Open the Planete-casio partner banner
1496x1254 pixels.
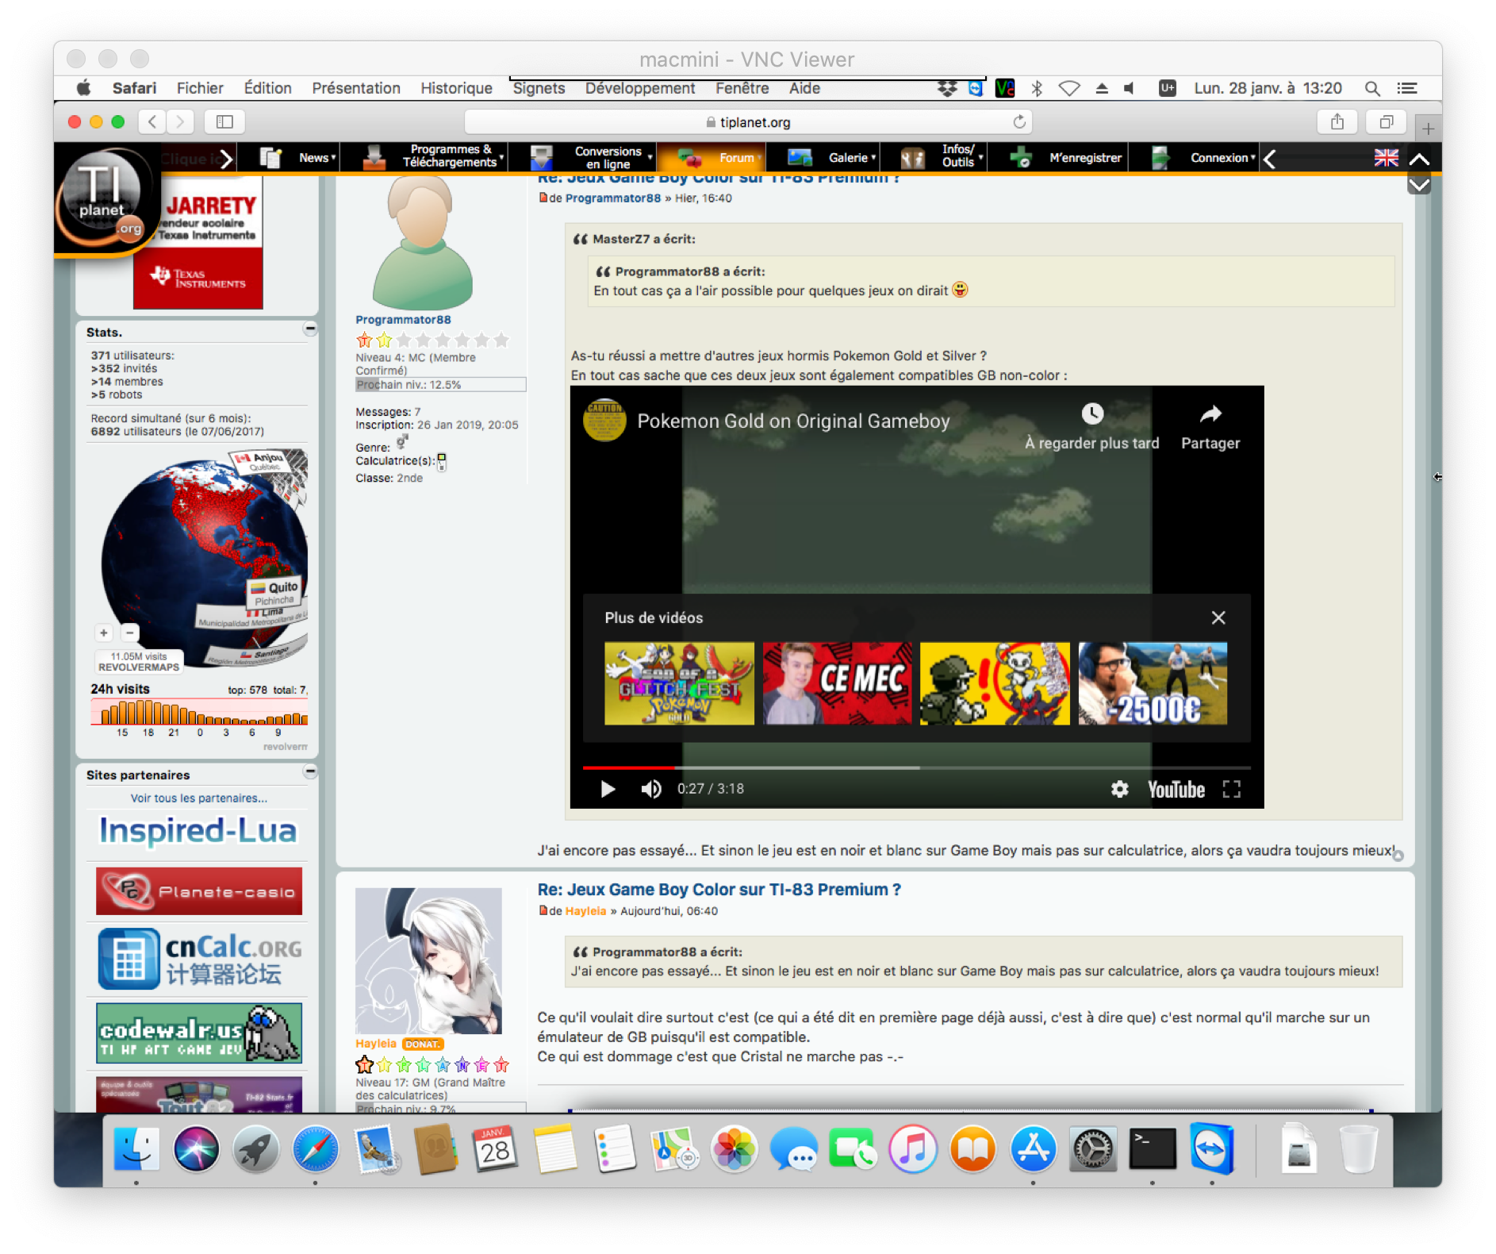point(199,891)
